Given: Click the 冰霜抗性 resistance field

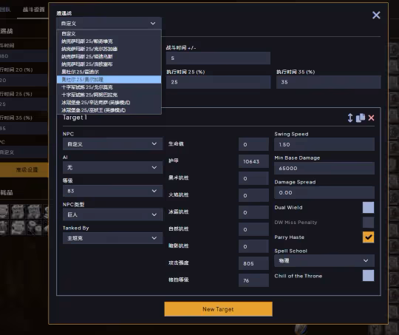Looking at the screenshot, I should 253,212.
